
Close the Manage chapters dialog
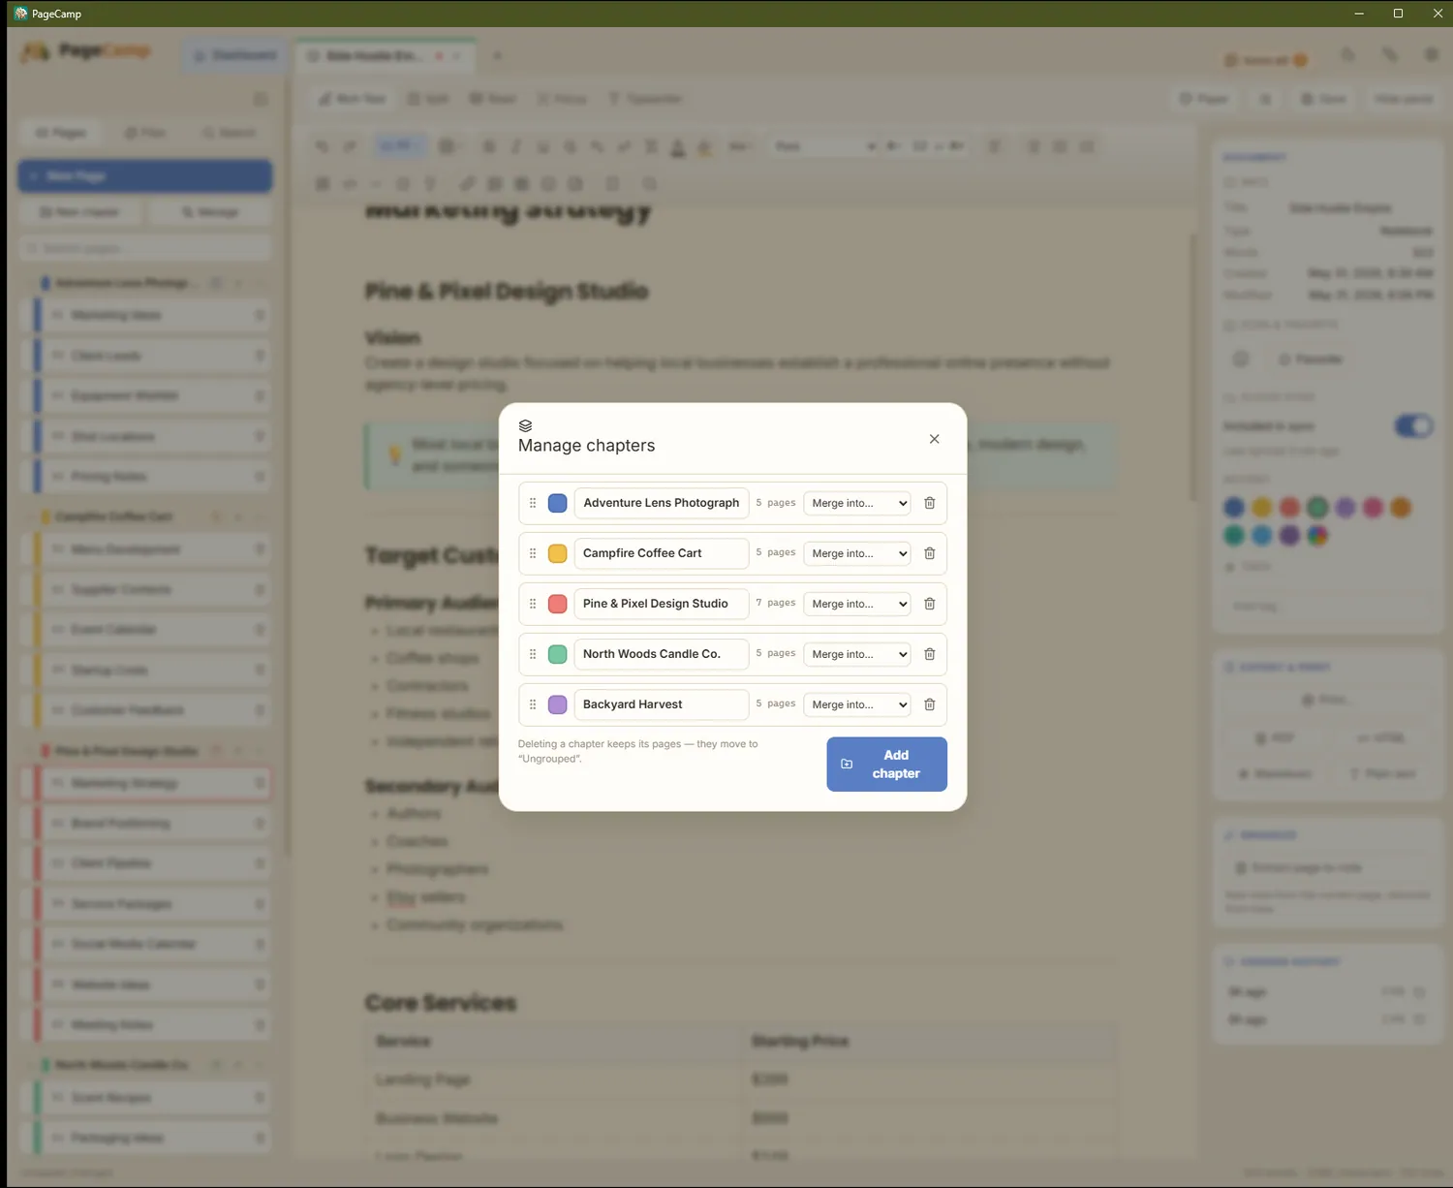(934, 439)
